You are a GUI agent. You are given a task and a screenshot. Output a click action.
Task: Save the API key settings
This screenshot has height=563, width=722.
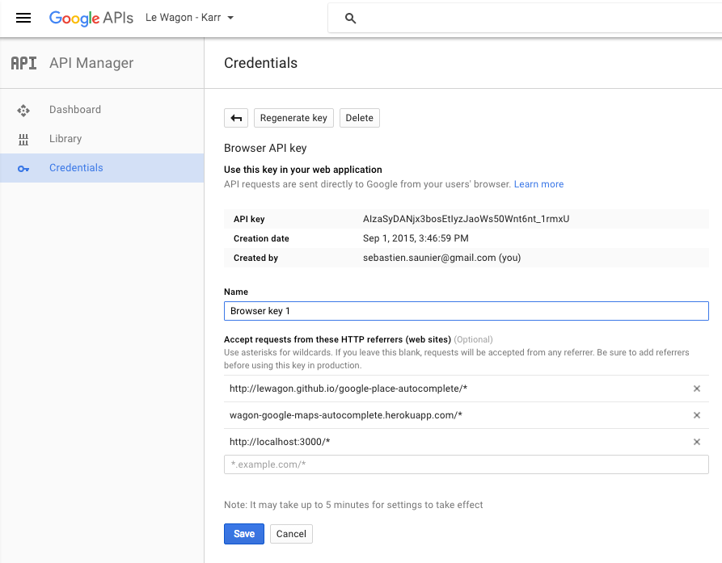pos(244,534)
